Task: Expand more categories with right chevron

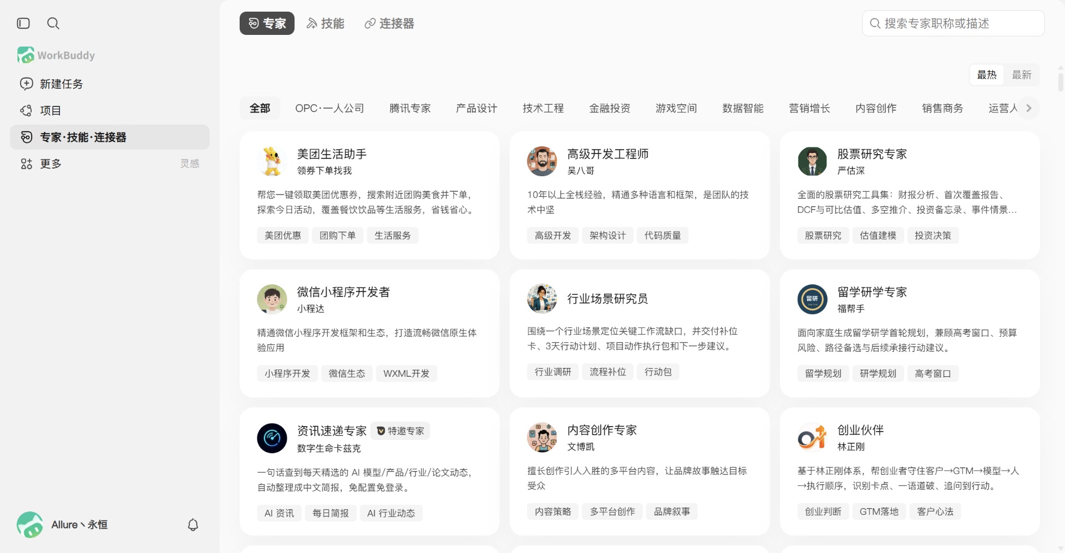Action: coord(1029,108)
